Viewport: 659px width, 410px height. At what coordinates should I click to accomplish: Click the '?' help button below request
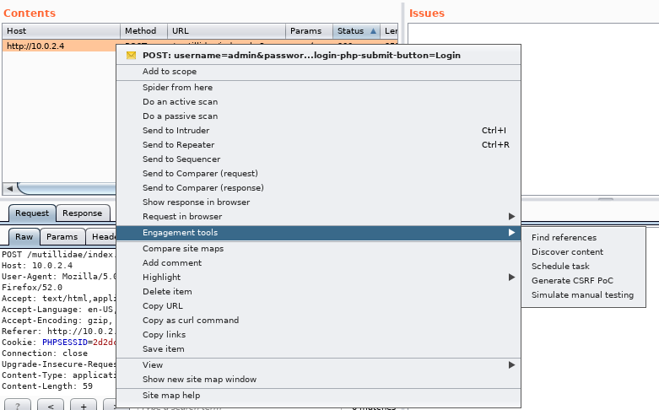point(17,405)
